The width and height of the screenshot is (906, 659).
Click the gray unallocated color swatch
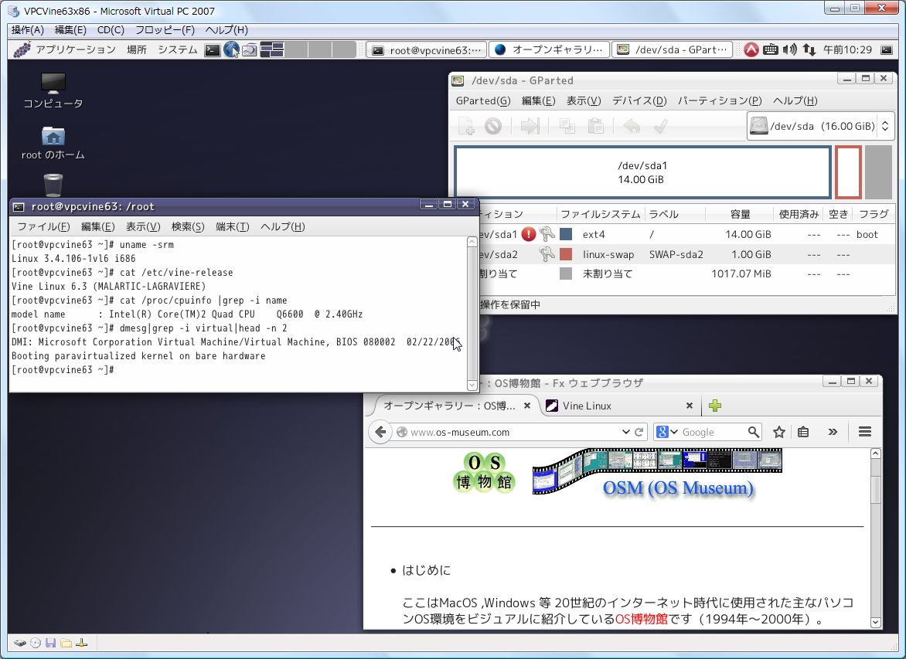[566, 273]
